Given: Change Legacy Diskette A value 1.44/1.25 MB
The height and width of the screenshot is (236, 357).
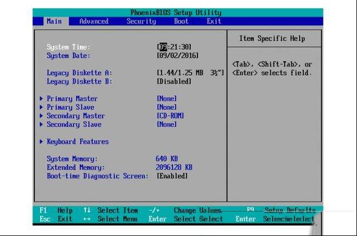Looking at the screenshot, I should (x=190, y=73).
